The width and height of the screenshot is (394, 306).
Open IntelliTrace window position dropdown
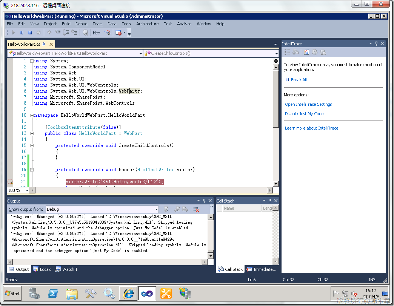pos(370,43)
